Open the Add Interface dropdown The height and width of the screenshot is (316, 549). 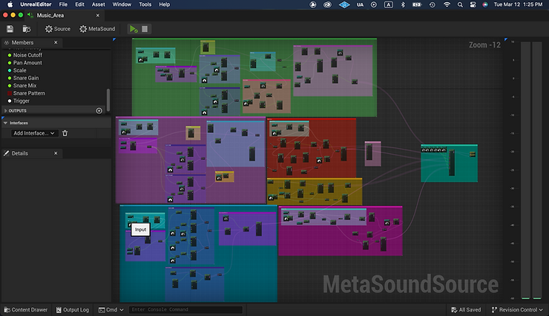(34, 133)
